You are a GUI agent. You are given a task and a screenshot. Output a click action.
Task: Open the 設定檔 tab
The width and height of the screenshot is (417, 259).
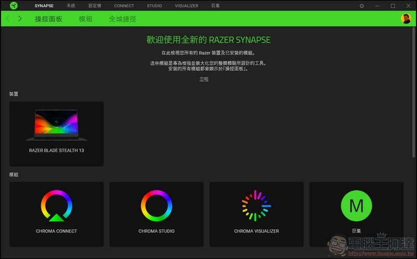pyautogui.click(x=95, y=6)
